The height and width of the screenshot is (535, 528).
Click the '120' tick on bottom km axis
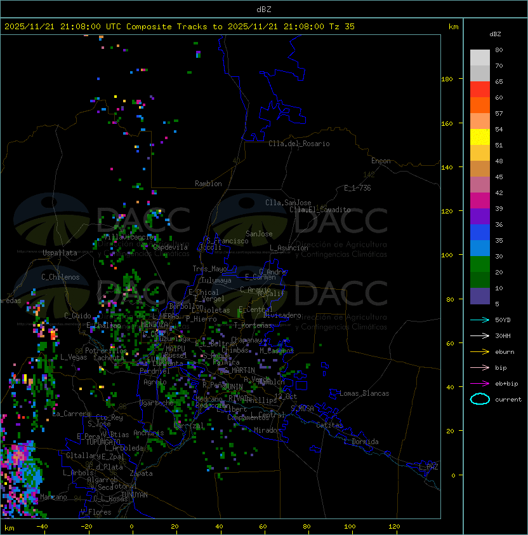(x=394, y=527)
